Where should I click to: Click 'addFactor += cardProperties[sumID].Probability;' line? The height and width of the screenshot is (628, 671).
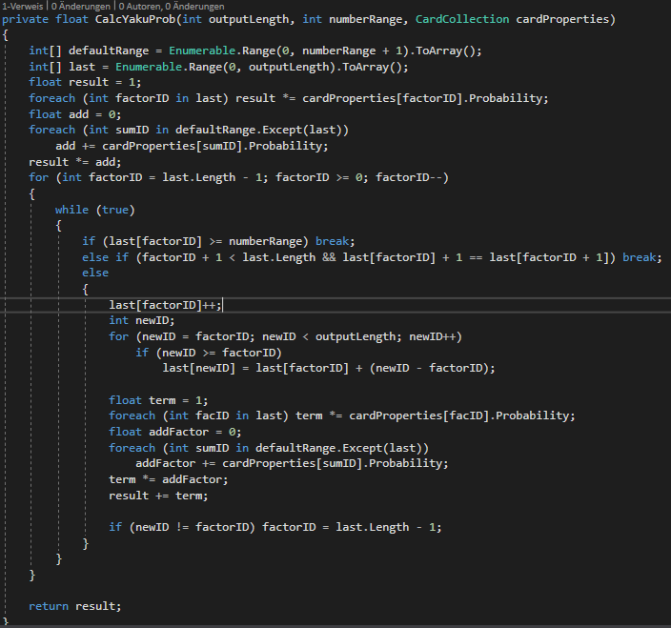coord(292,464)
